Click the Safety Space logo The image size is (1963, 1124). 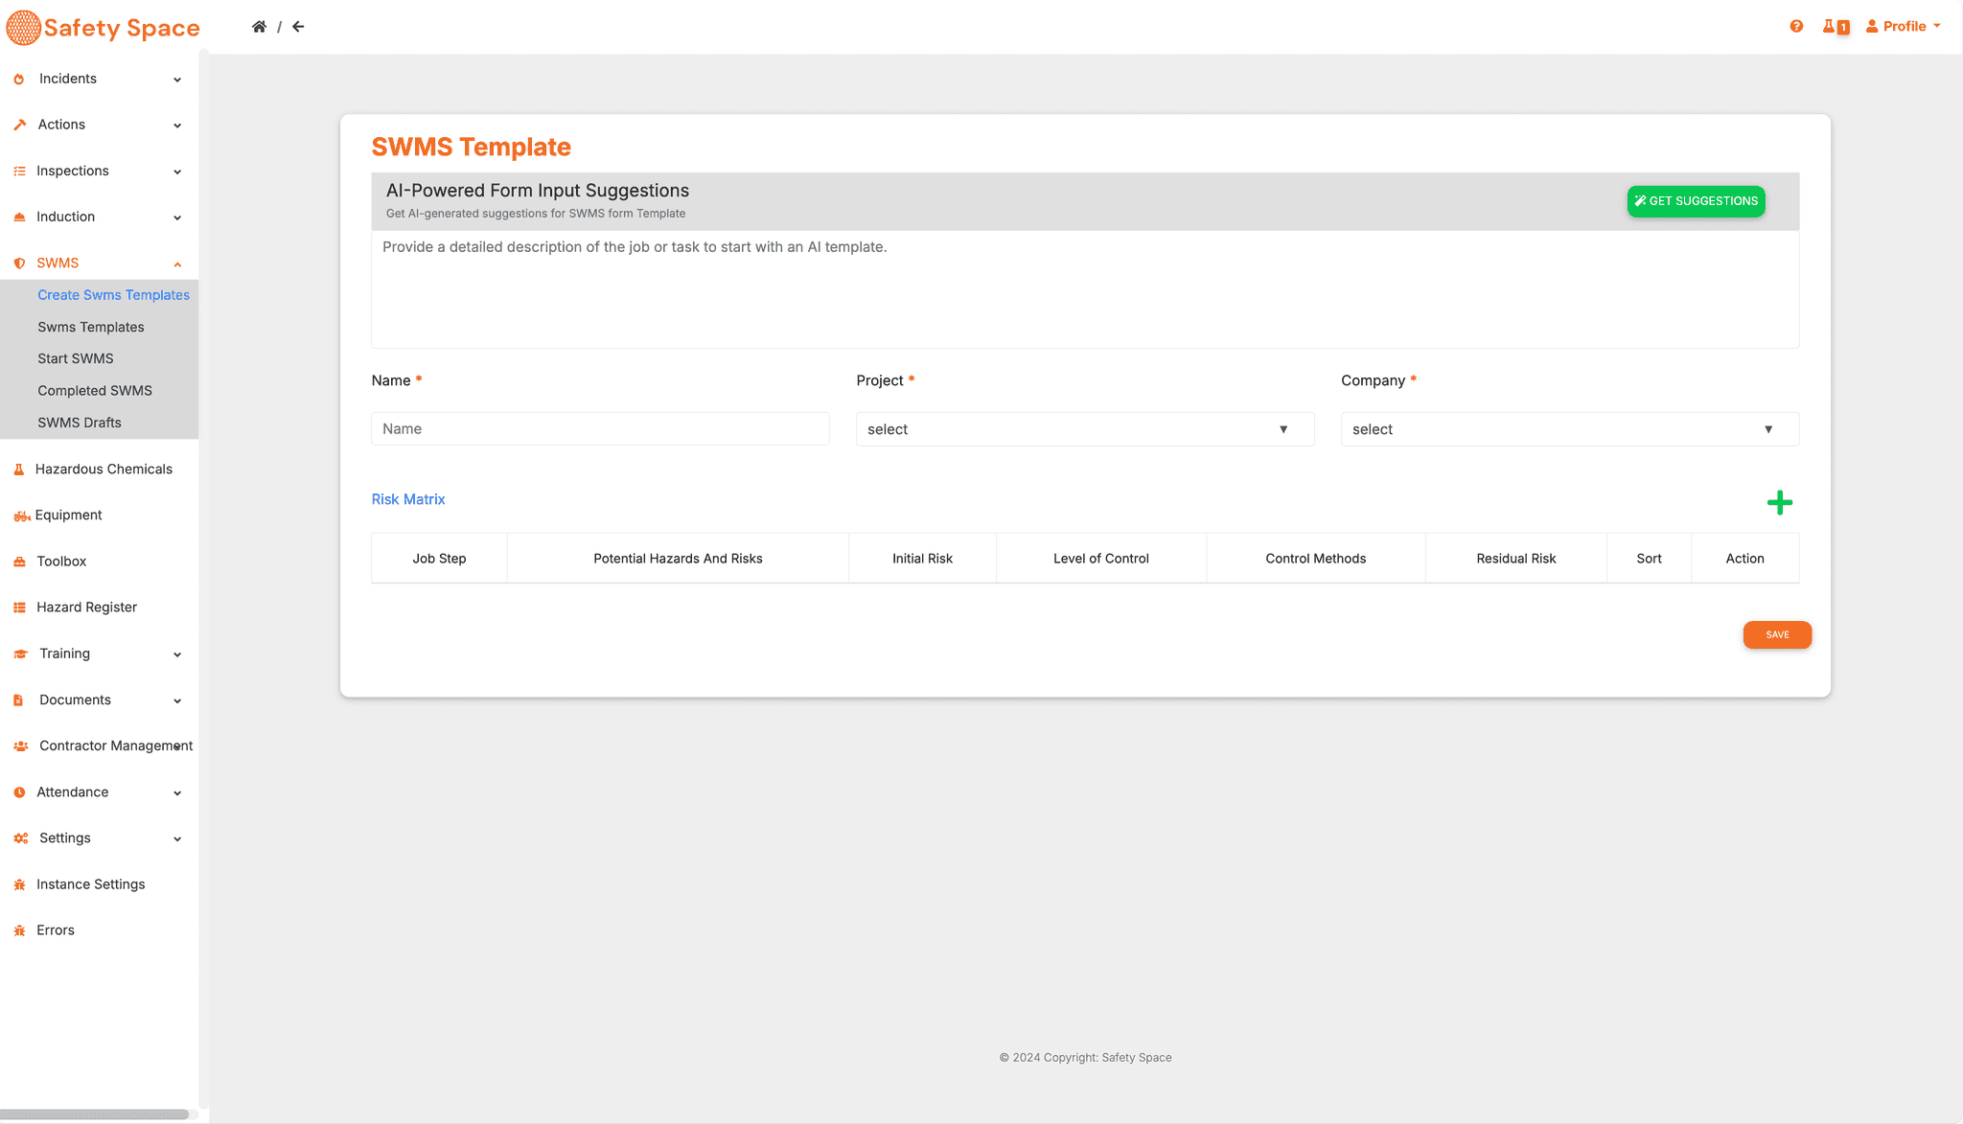pos(104,28)
